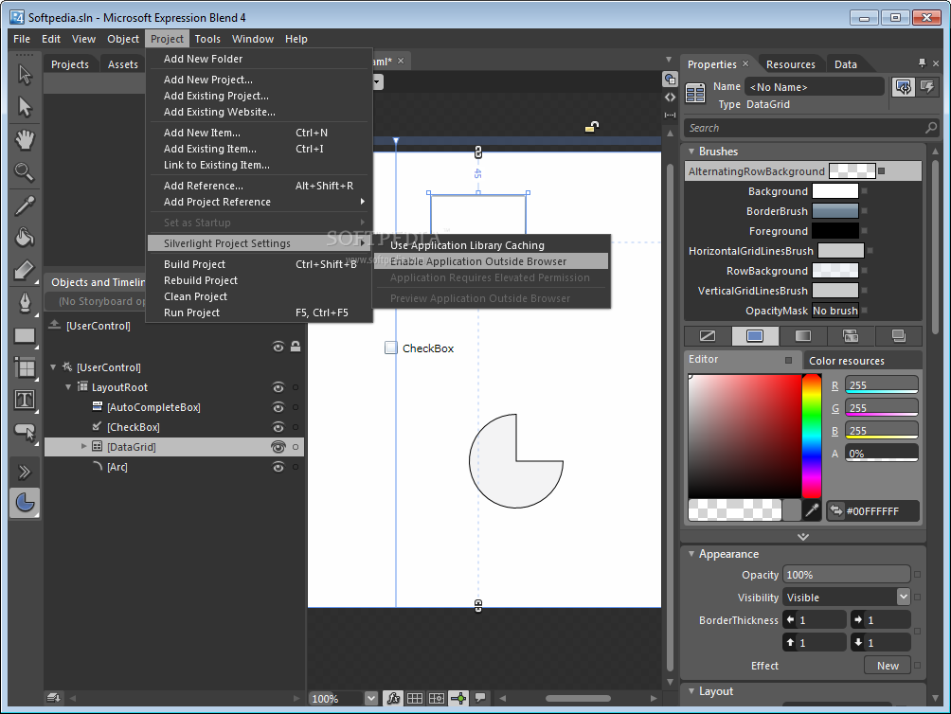The height and width of the screenshot is (714, 951).
Task: Select the Solid color brush tab
Action: click(755, 336)
